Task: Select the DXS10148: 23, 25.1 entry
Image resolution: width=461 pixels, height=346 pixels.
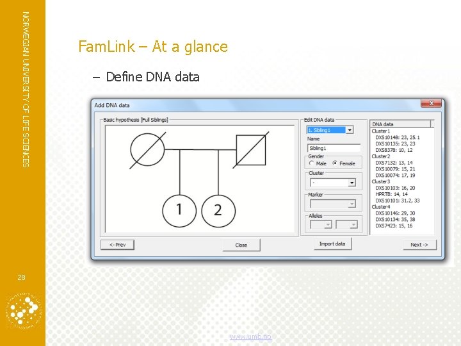Action: (398, 137)
